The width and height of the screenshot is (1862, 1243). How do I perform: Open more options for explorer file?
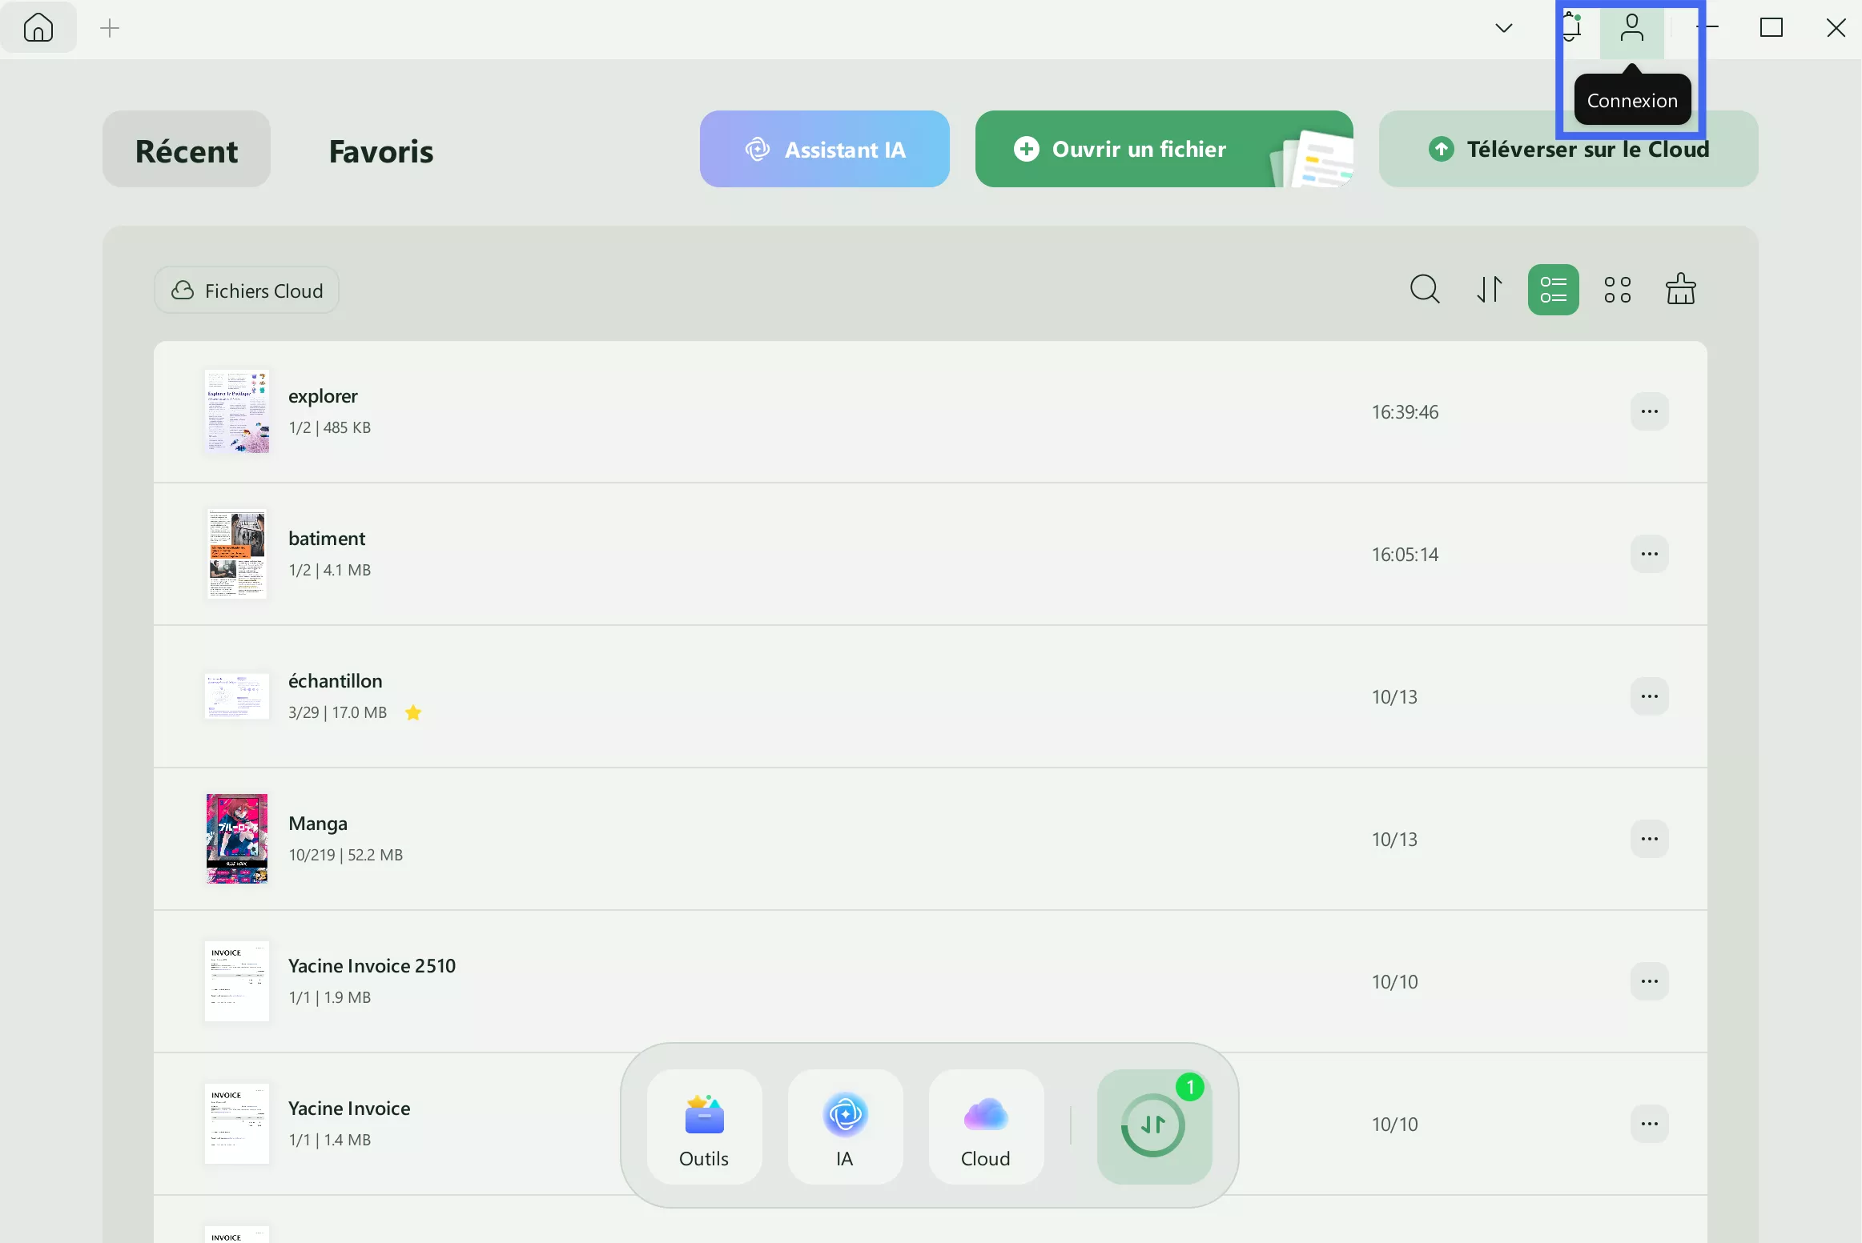pos(1649,411)
